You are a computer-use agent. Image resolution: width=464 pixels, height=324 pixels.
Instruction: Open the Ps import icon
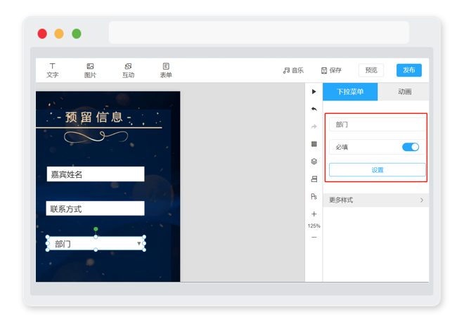[314, 197]
